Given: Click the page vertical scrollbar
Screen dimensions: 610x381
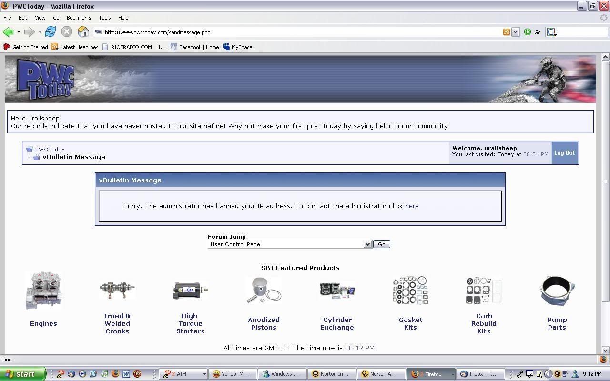Looking at the screenshot, I should click(x=606, y=181).
